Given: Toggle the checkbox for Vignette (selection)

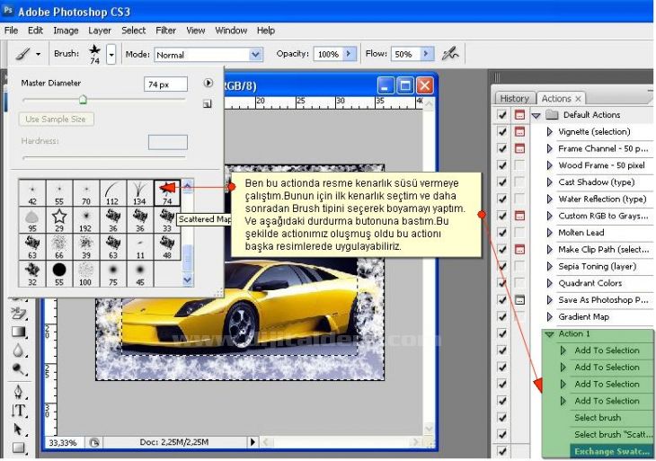Looking at the screenshot, I should click(502, 131).
